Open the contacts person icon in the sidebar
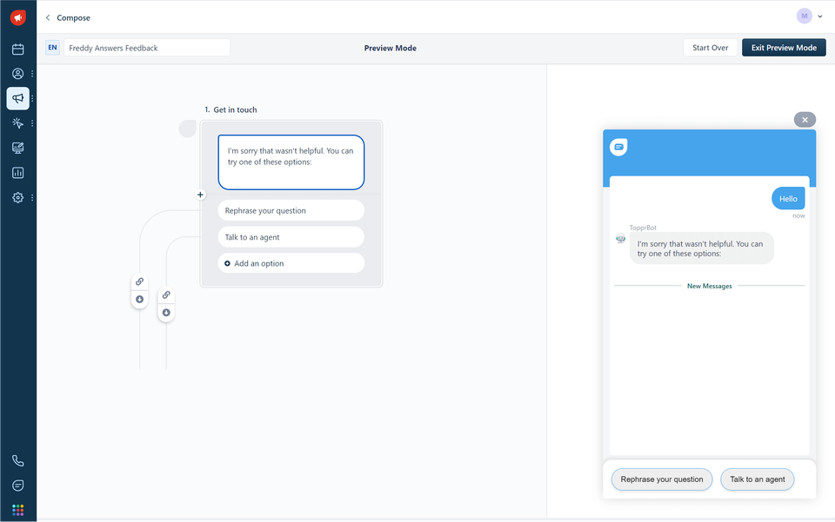This screenshot has height=522, width=835. coord(17,74)
